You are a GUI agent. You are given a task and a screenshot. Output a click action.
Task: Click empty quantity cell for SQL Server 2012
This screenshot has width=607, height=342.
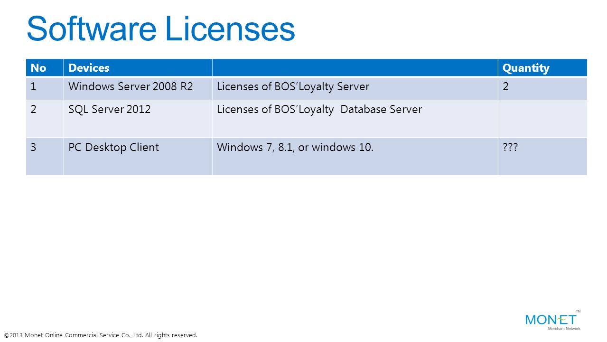[x=542, y=119]
